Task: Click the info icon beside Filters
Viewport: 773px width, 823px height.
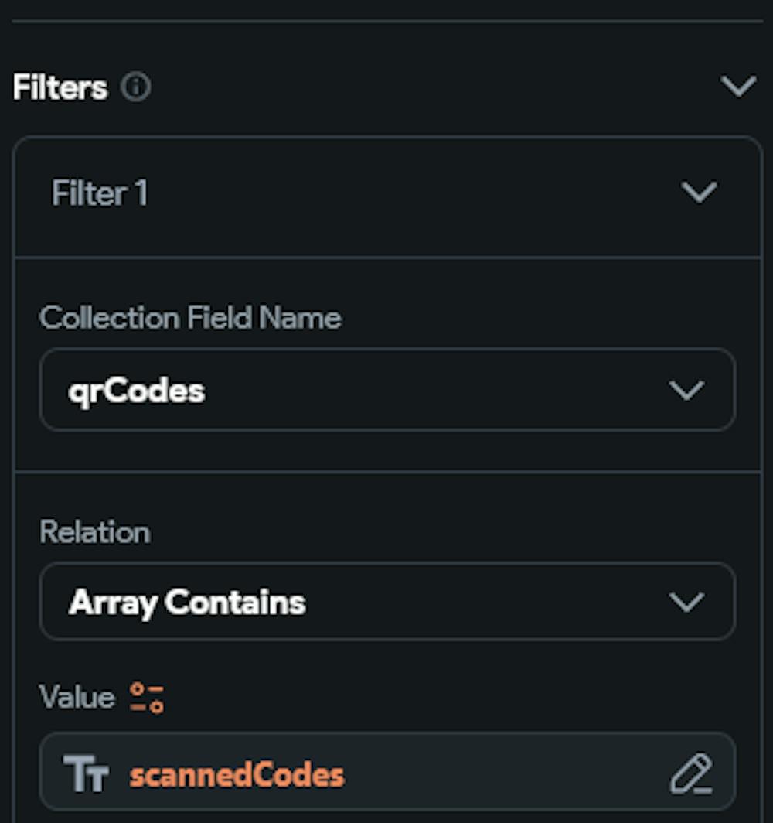Action: click(x=136, y=87)
